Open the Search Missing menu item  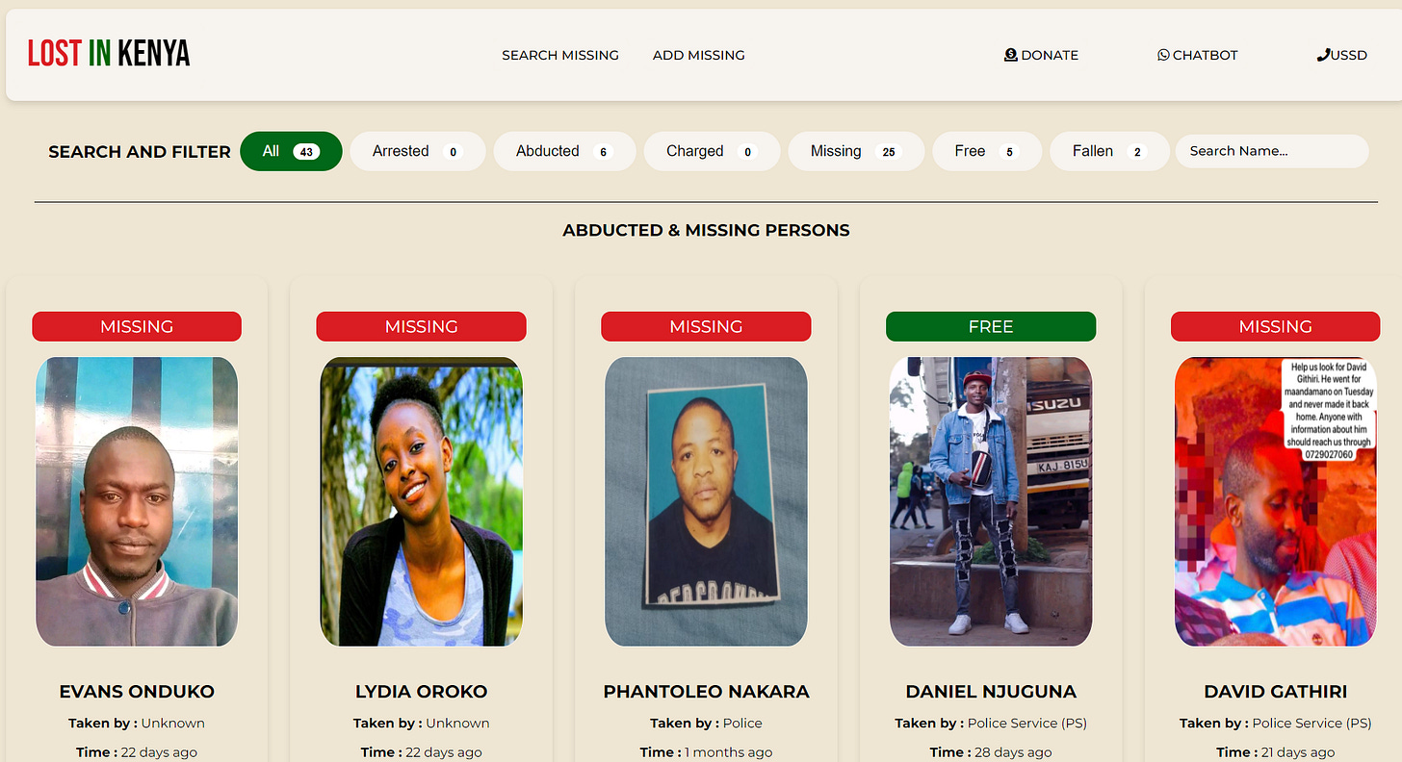point(560,55)
